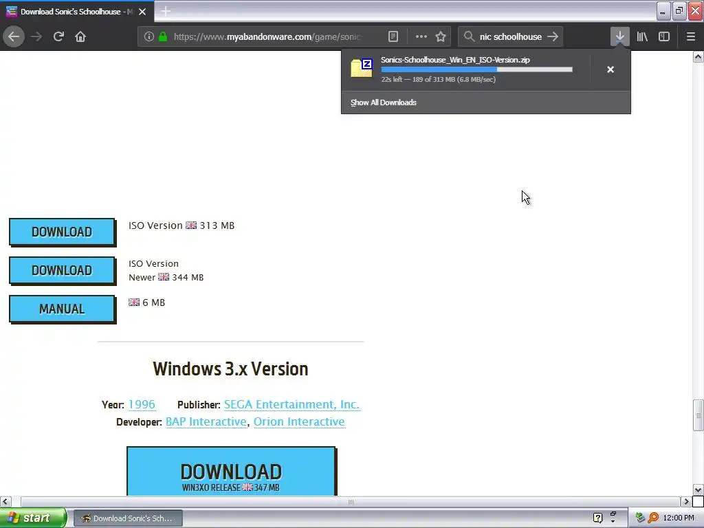
Task: Click the forward navigation arrow
Action: 36,36
